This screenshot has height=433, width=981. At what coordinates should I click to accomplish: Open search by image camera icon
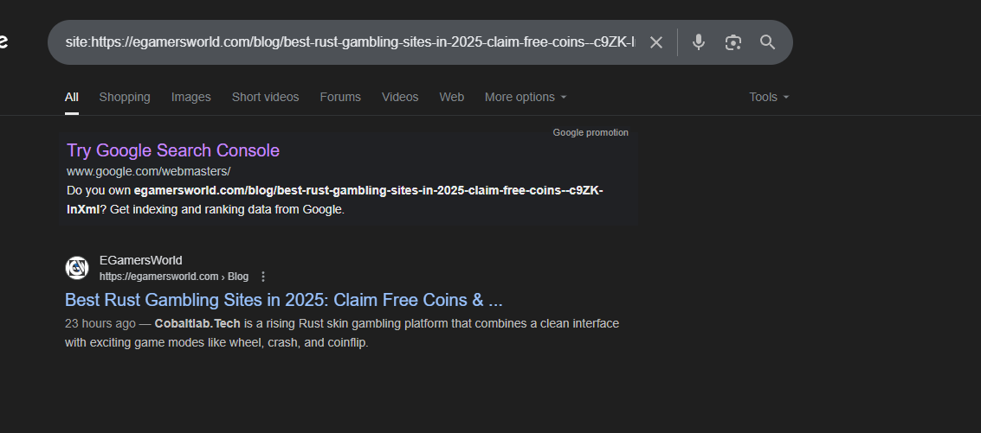click(x=733, y=42)
